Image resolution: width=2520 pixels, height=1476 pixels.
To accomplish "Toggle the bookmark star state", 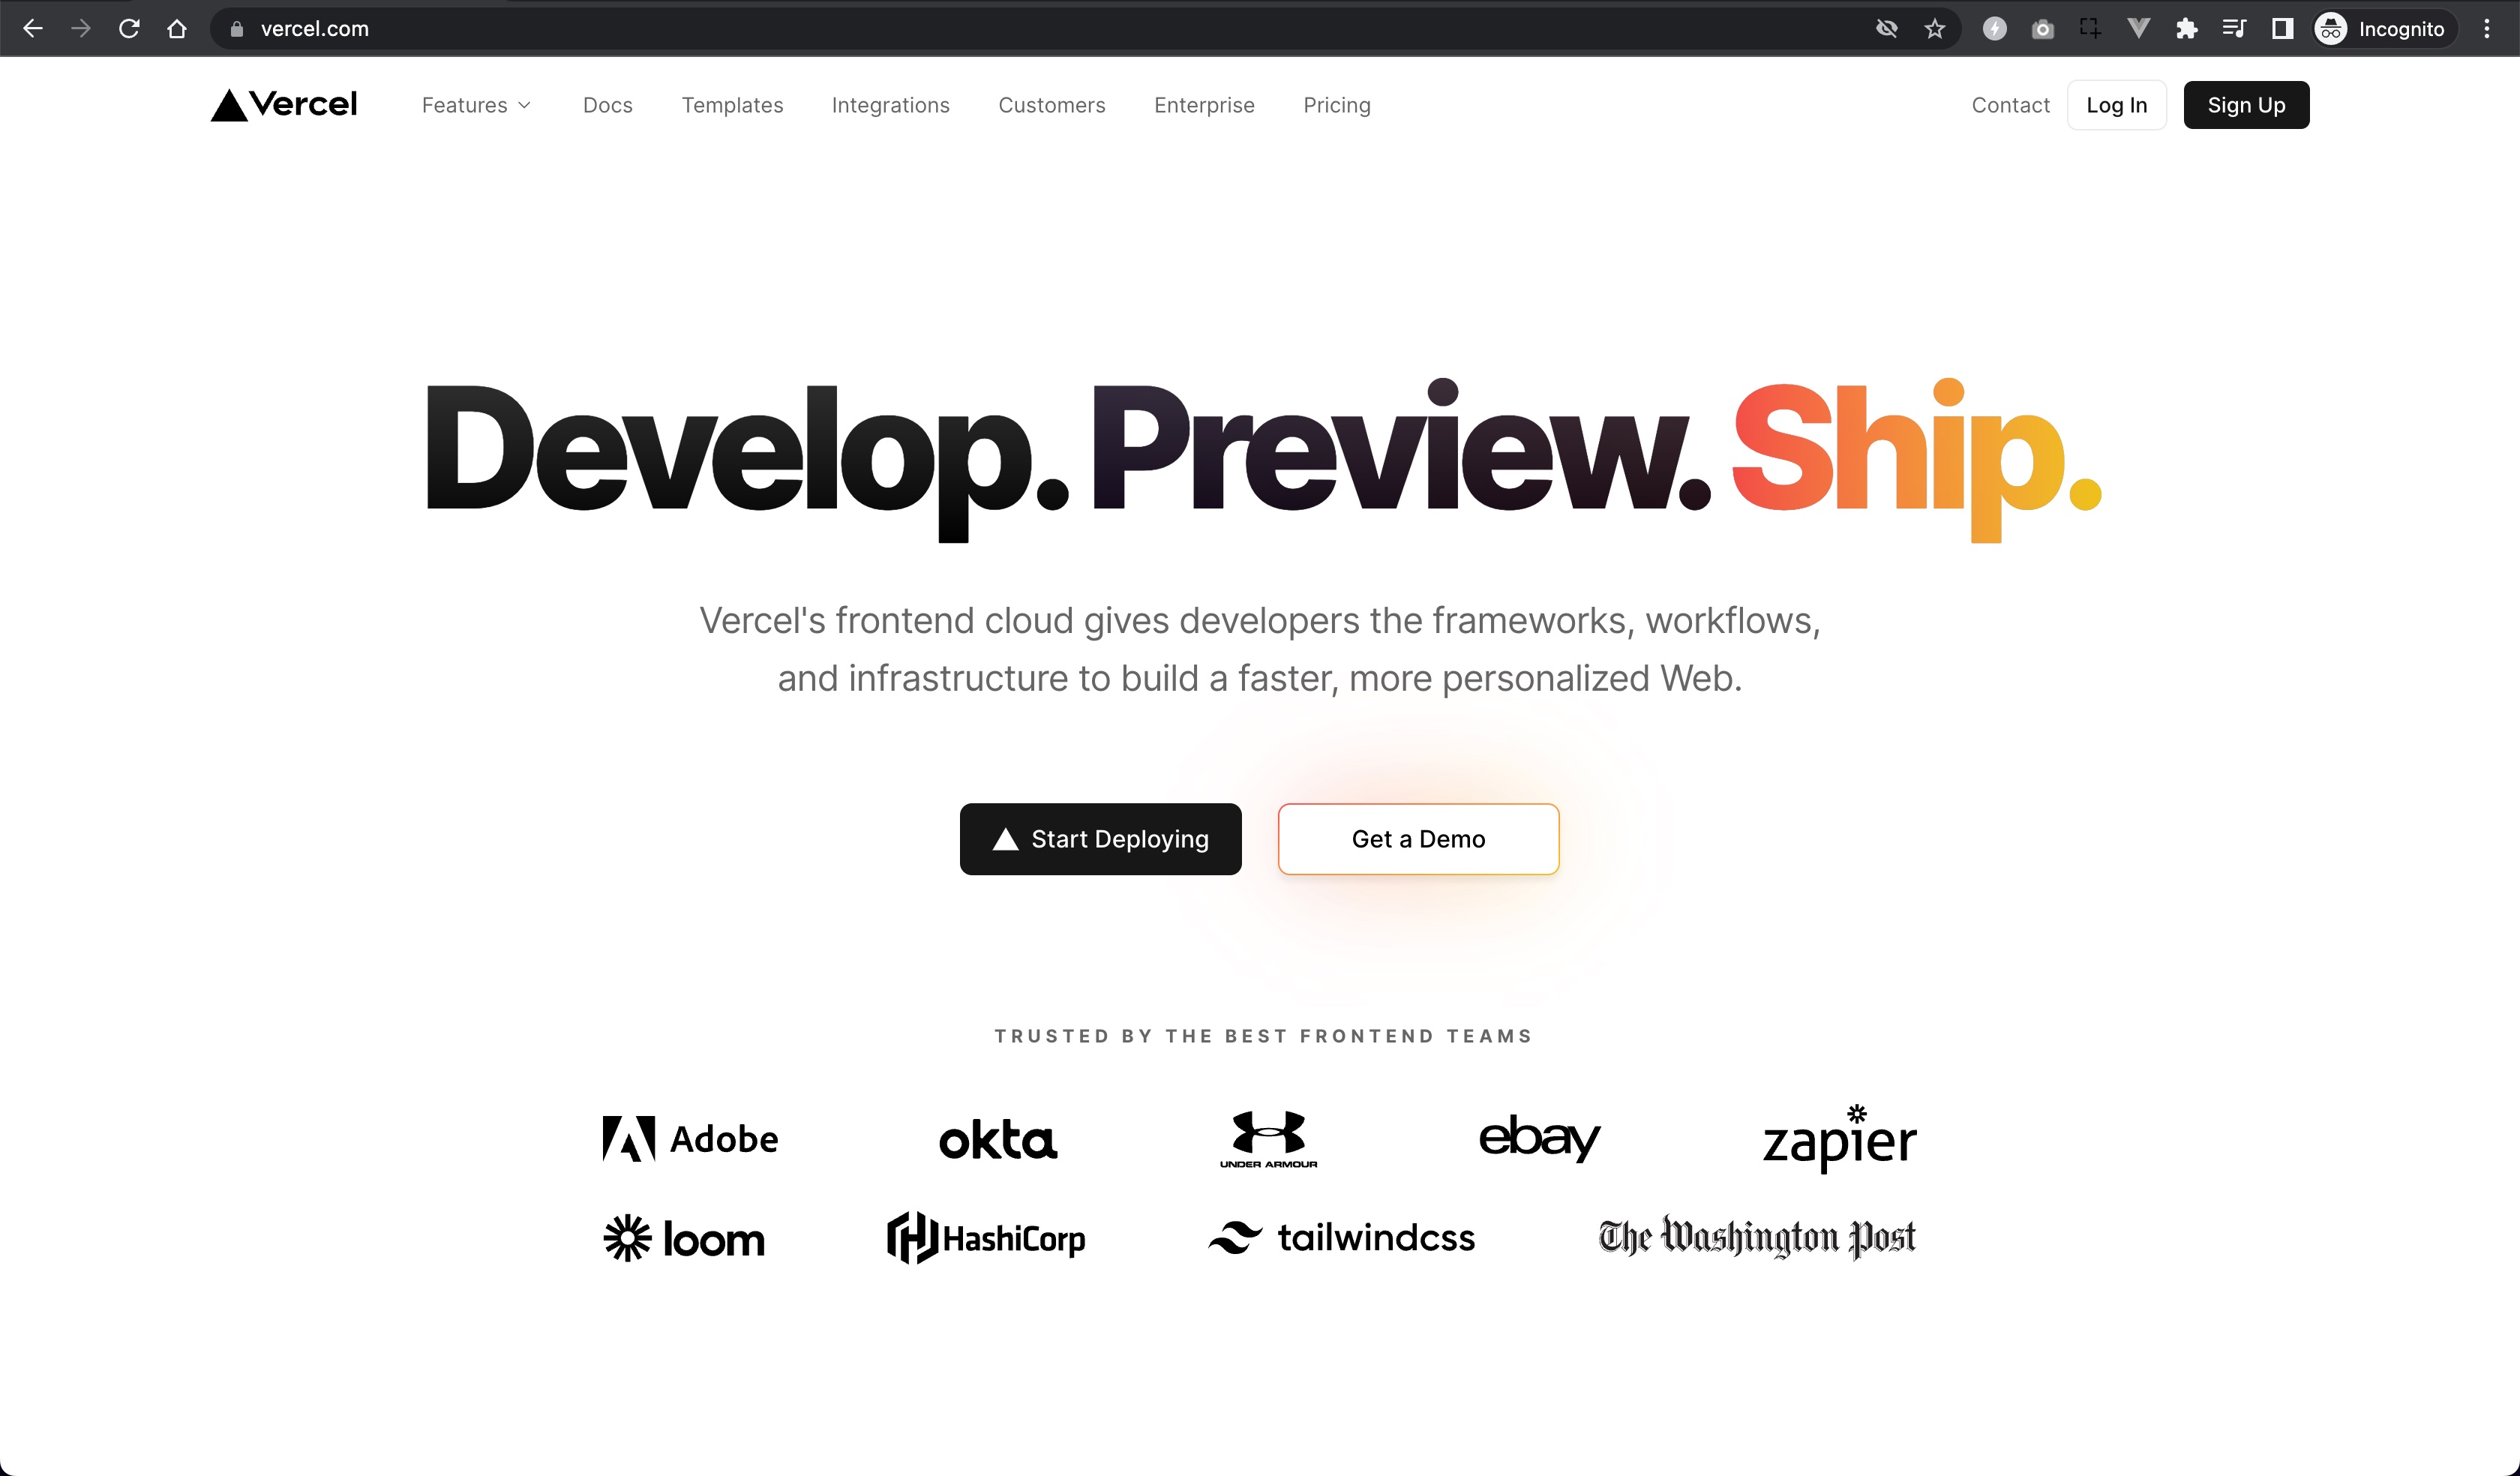I will [1933, 26].
